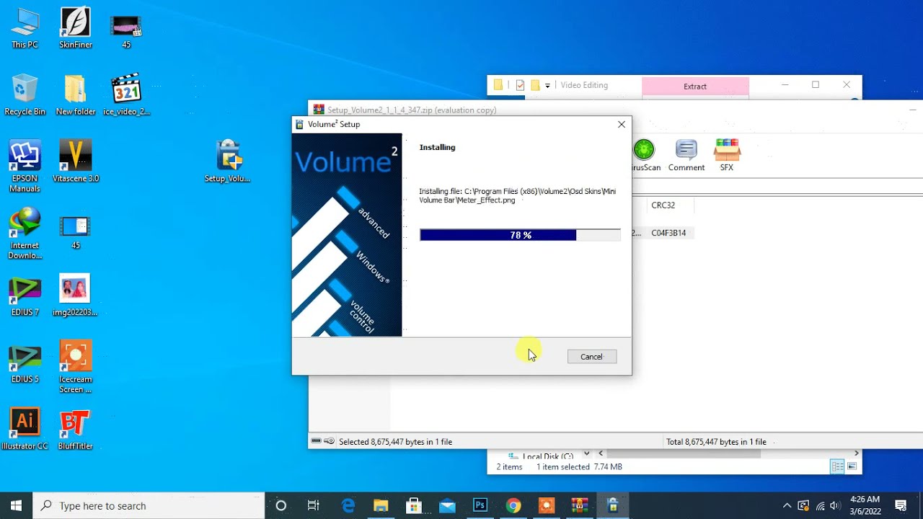Launch EDIUS 7
The width and height of the screenshot is (923, 519).
click(25, 297)
